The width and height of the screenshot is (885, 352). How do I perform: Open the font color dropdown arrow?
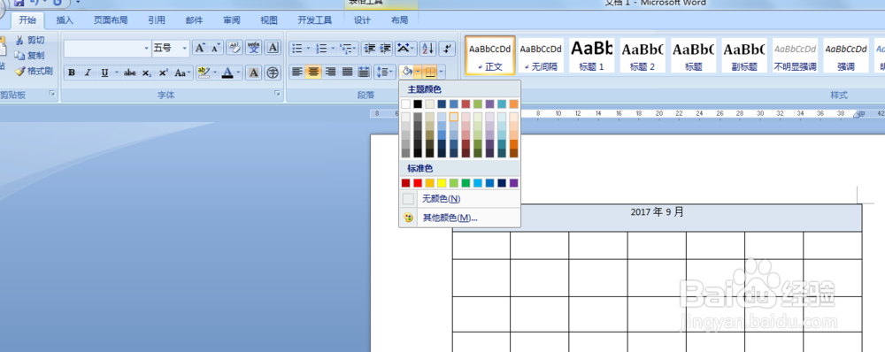coord(239,73)
